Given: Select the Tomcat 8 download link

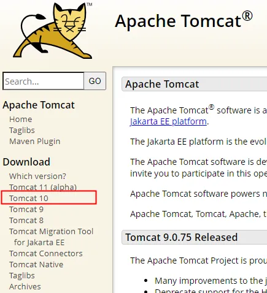Looking at the screenshot, I should pyautogui.click(x=26, y=220).
